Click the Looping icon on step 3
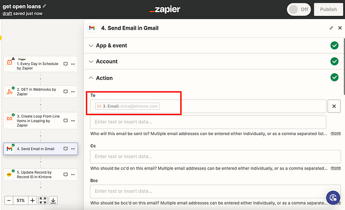The width and height of the screenshot is (345, 210). tap(9, 119)
